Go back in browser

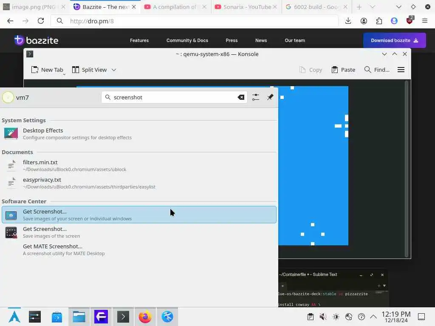(10, 21)
